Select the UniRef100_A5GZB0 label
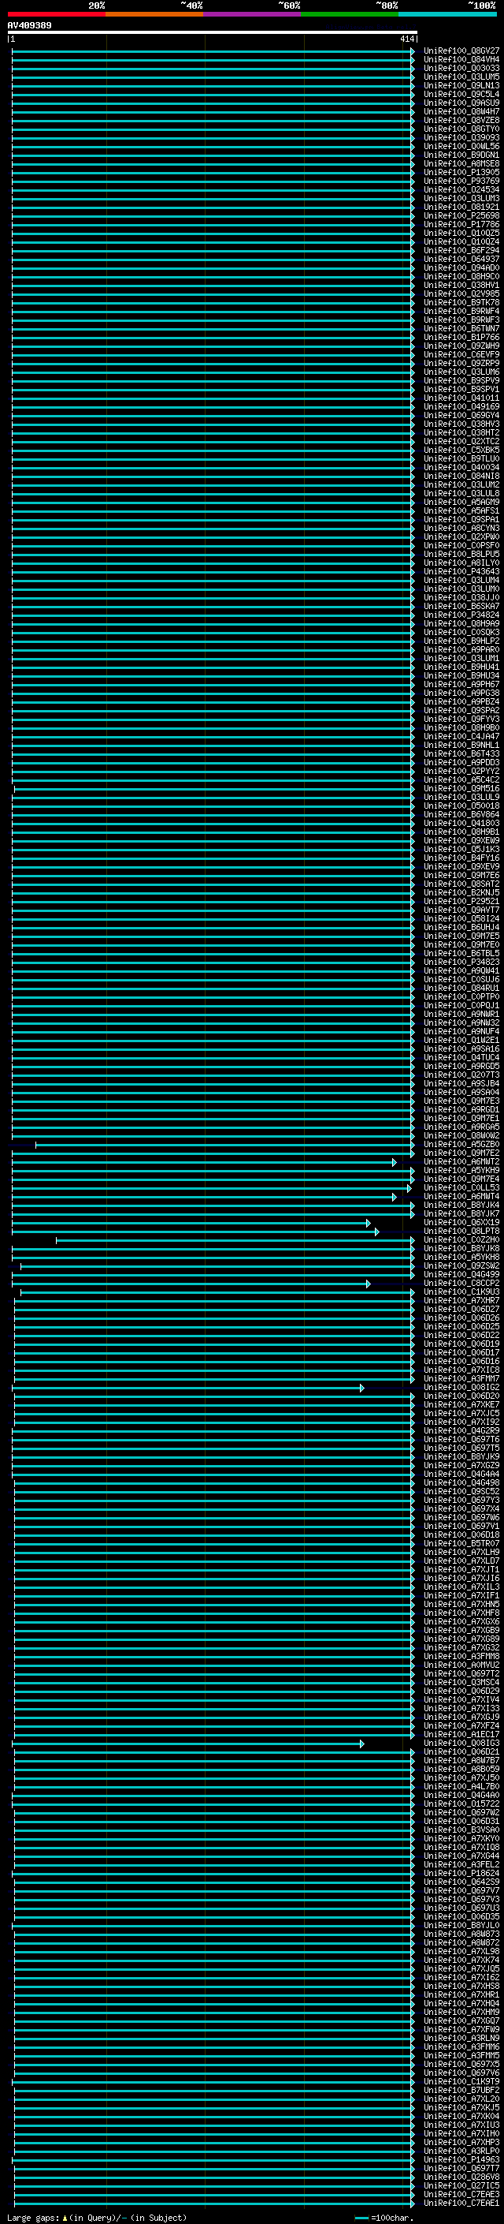Screen dimensions: 504x2224 (461, 1145)
